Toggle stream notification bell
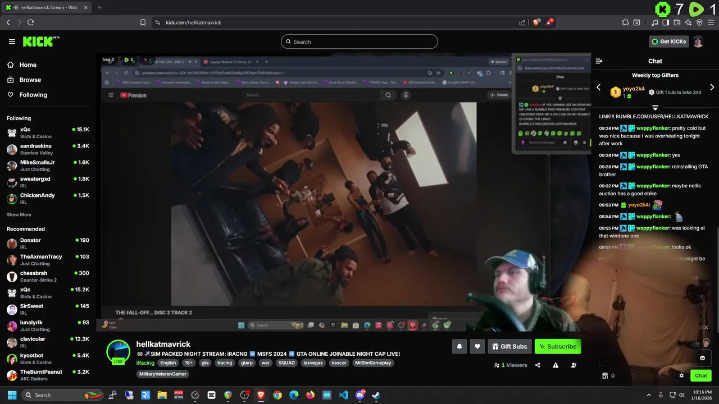 tap(459, 347)
